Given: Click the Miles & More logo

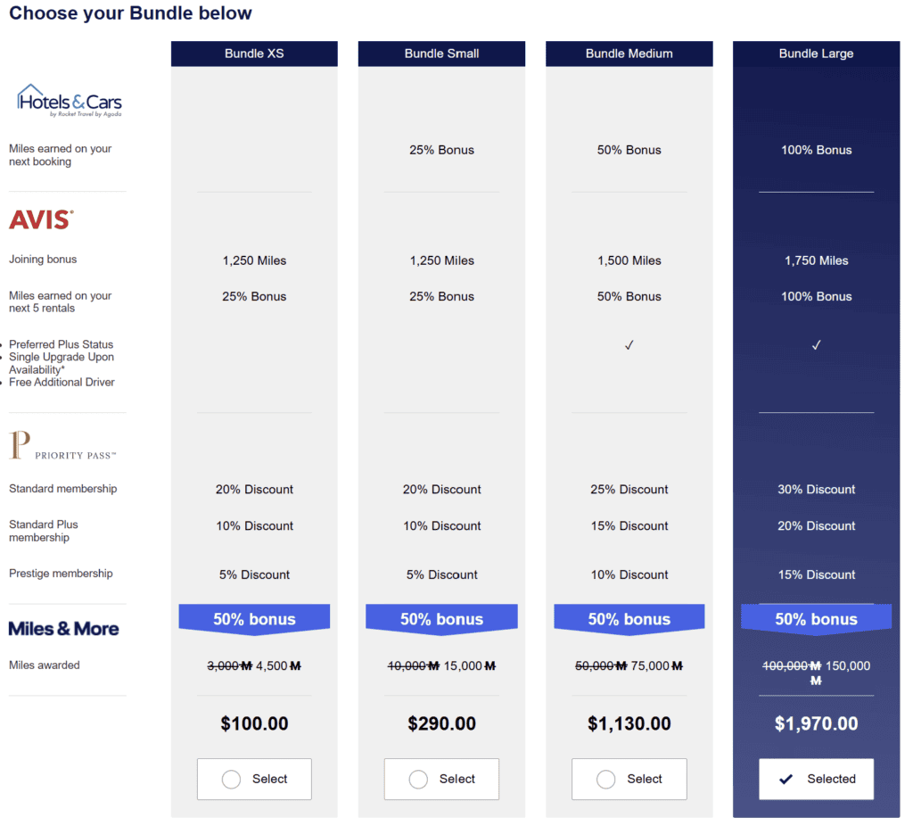Looking at the screenshot, I should (64, 628).
